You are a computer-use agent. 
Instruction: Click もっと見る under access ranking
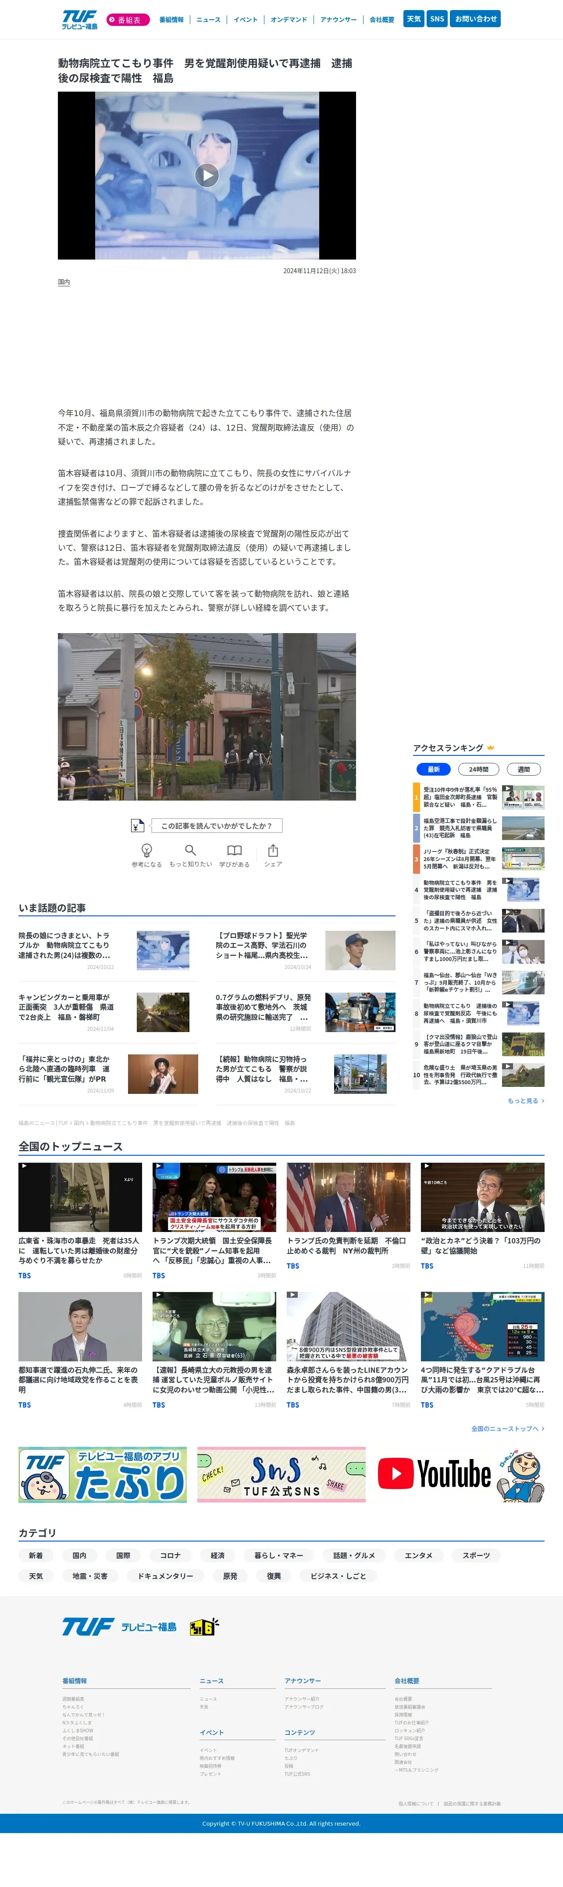(526, 1100)
